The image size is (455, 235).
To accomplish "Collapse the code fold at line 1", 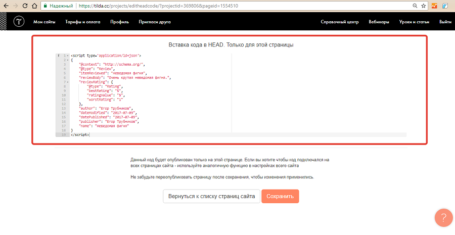I will [x=68, y=56].
